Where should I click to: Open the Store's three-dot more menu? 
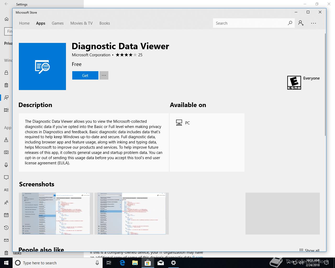click(314, 23)
